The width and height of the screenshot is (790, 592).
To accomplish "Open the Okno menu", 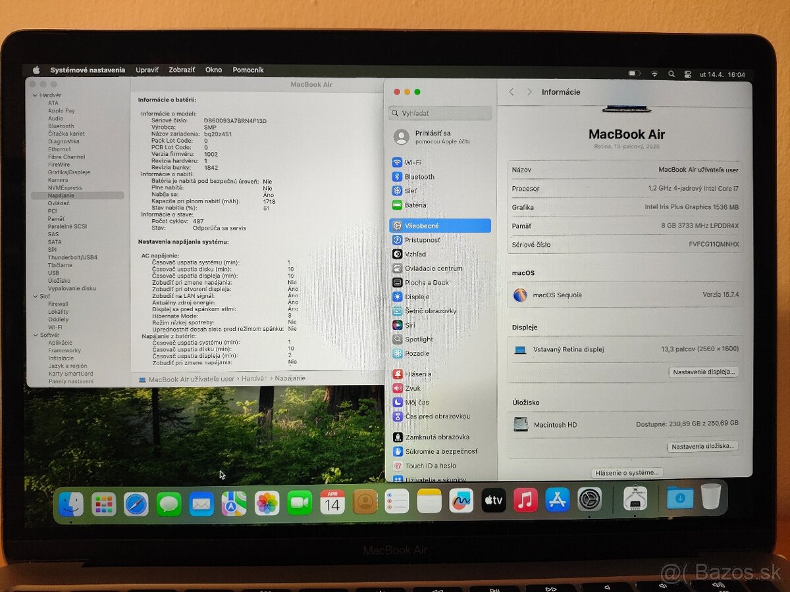I will coord(213,70).
